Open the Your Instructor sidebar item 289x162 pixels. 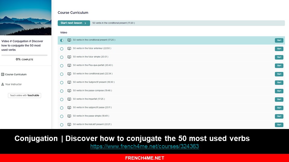click(x=13, y=84)
